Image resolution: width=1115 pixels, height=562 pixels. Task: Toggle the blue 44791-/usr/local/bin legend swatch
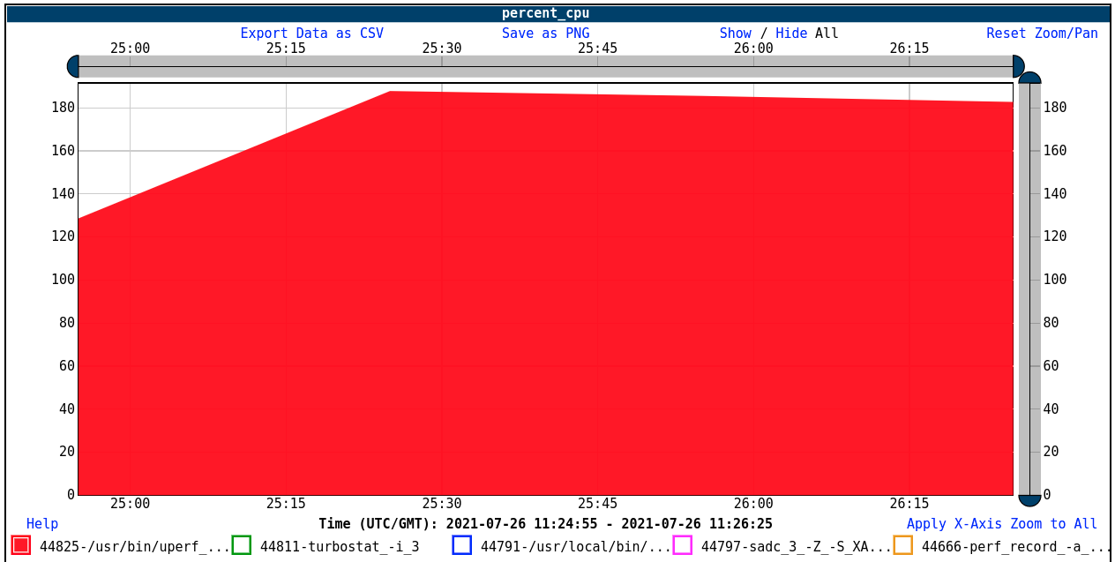[461, 546]
